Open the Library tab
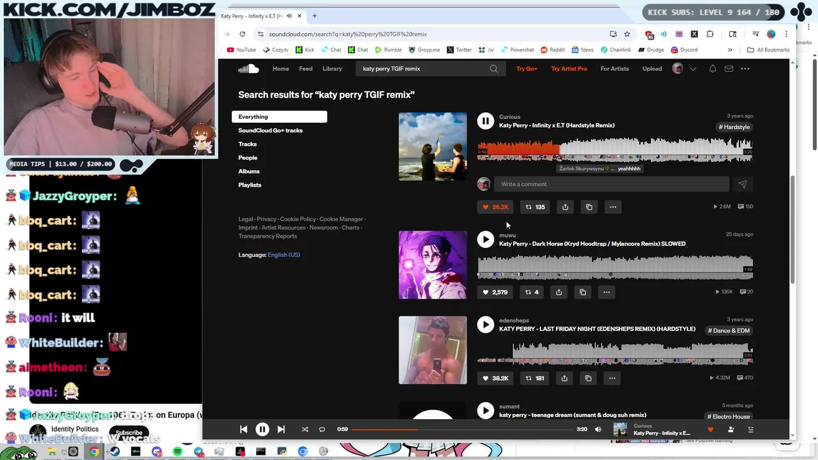Screen dimensions: 818x460 click(332, 68)
